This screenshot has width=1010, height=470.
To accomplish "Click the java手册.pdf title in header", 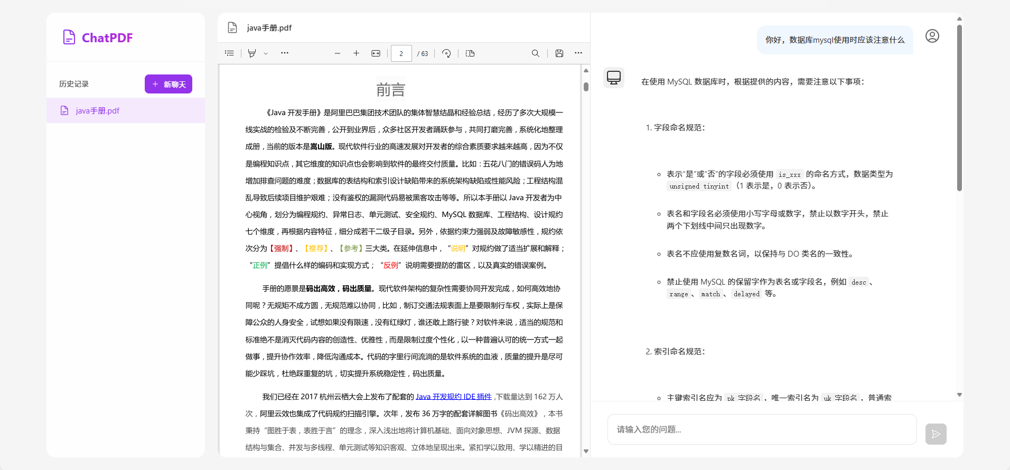I will (x=269, y=28).
